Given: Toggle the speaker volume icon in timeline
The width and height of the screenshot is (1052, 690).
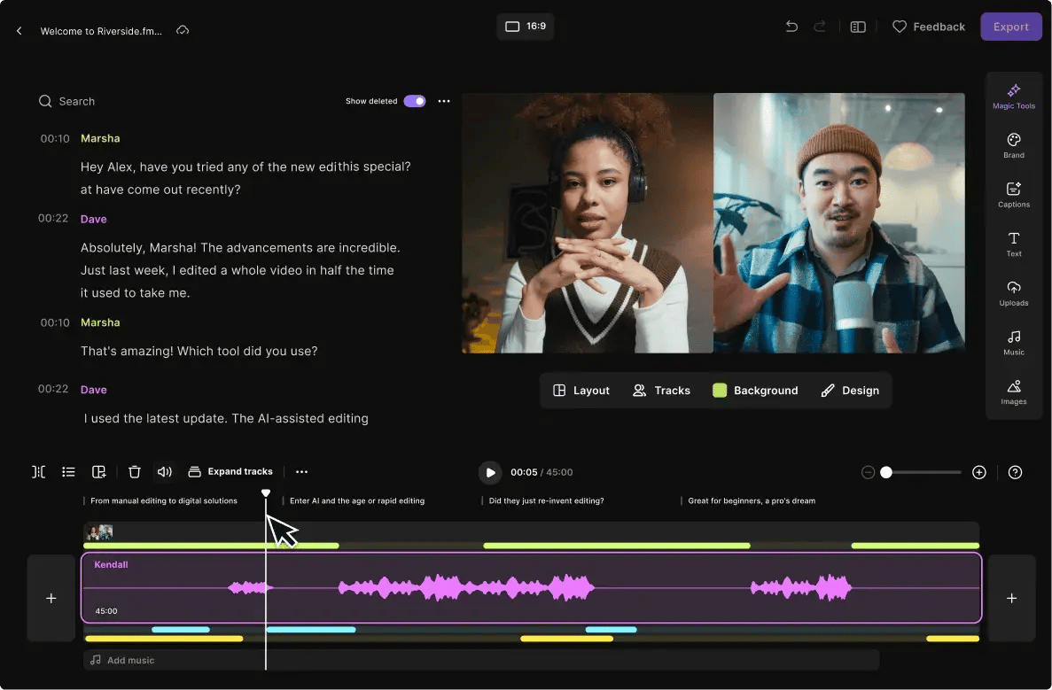Looking at the screenshot, I should pyautogui.click(x=164, y=472).
